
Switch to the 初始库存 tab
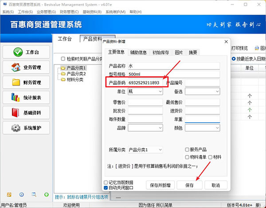point(160,53)
